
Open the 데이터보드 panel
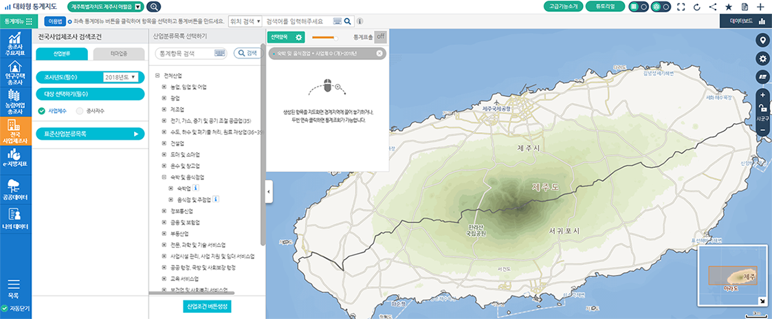tap(746, 21)
